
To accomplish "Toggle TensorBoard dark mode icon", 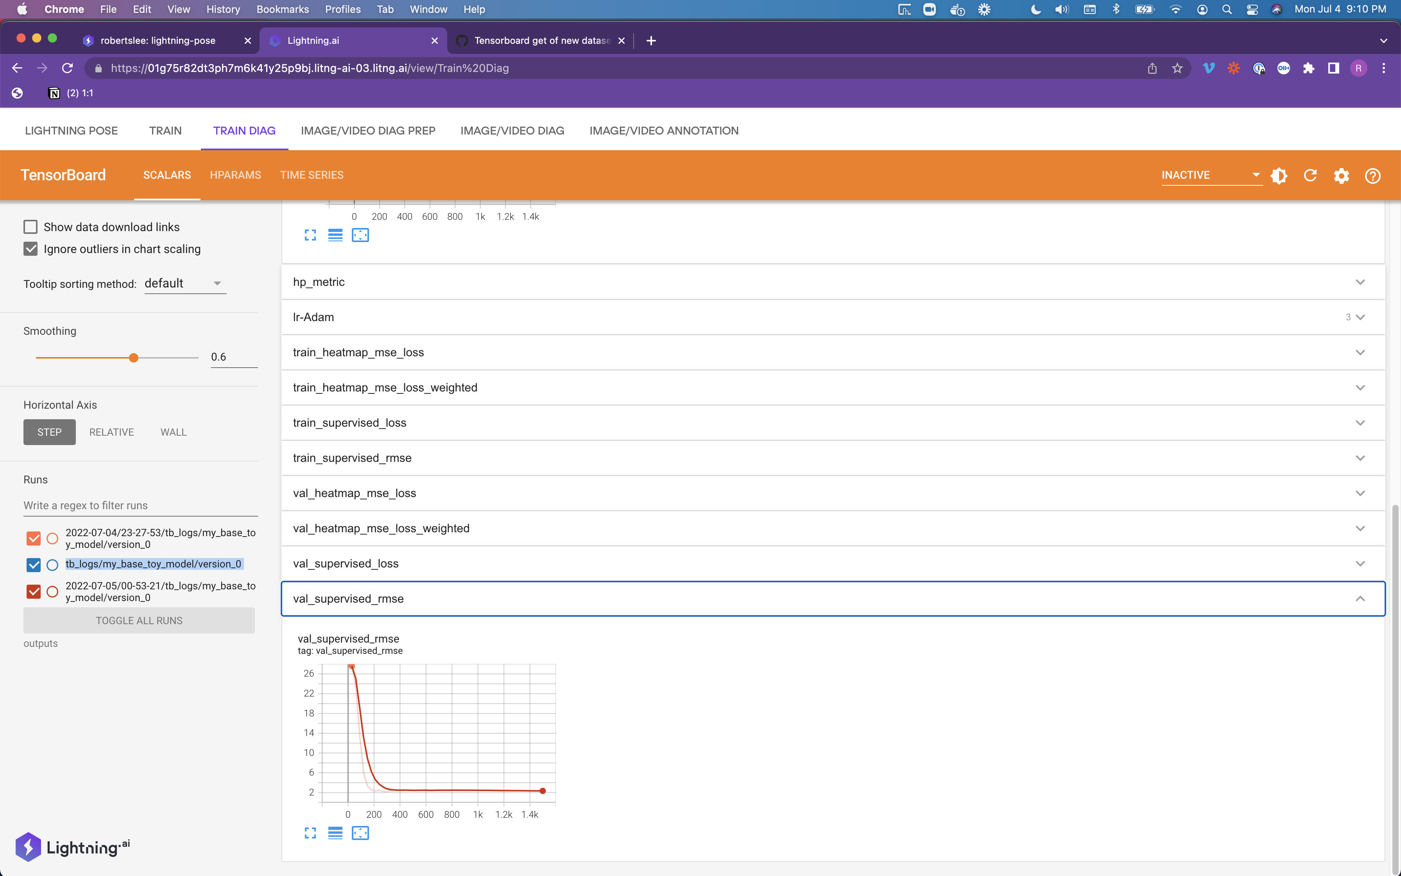I will click(1279, 176).
